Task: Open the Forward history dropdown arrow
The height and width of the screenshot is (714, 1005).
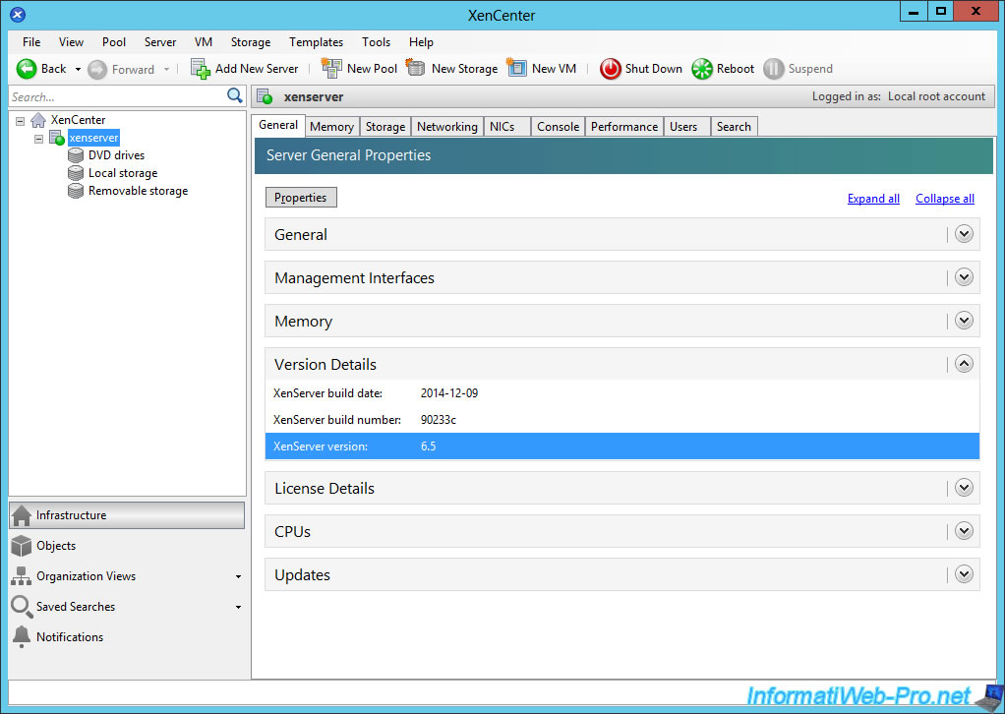Action: tap(166, 69)
